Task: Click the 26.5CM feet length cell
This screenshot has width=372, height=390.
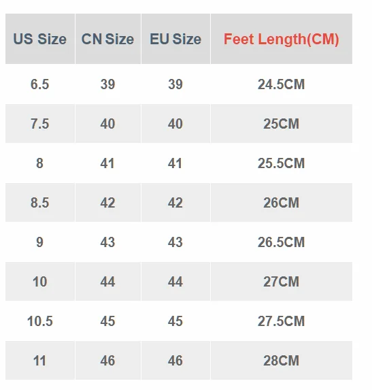Action: 282,242
